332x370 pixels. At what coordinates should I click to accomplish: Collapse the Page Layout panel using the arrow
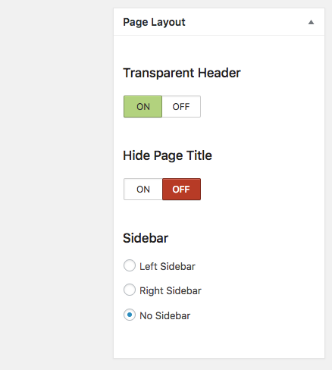click(311, 22)
